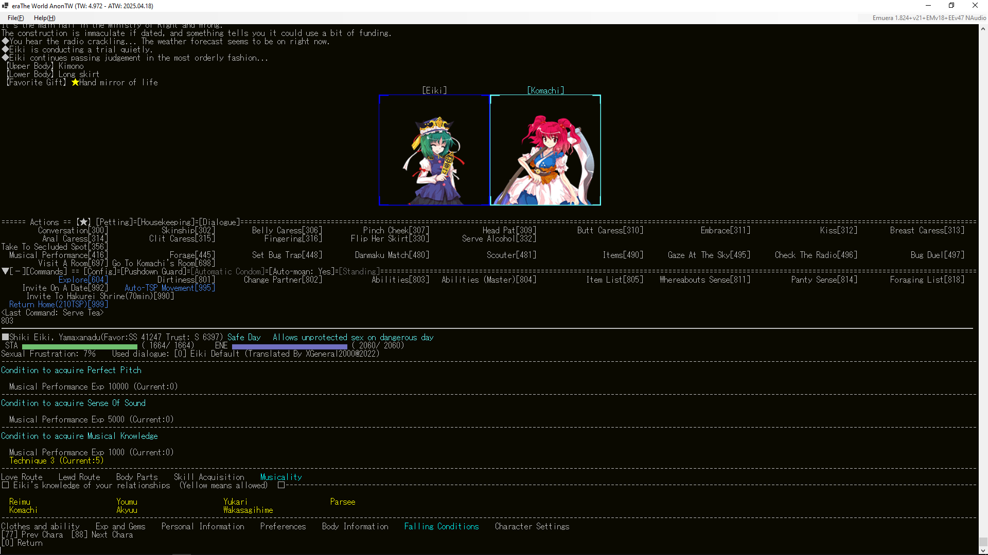Click the [0] Return option

click(22, 543)
